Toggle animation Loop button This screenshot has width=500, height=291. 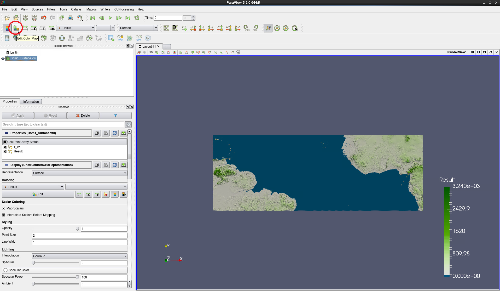[x=137, y=18]
